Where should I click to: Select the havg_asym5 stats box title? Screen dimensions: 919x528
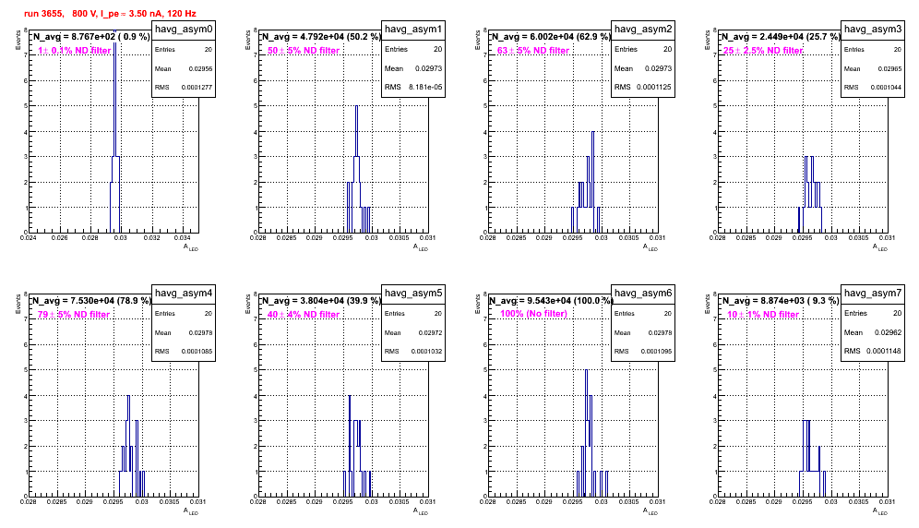point(413,293)
